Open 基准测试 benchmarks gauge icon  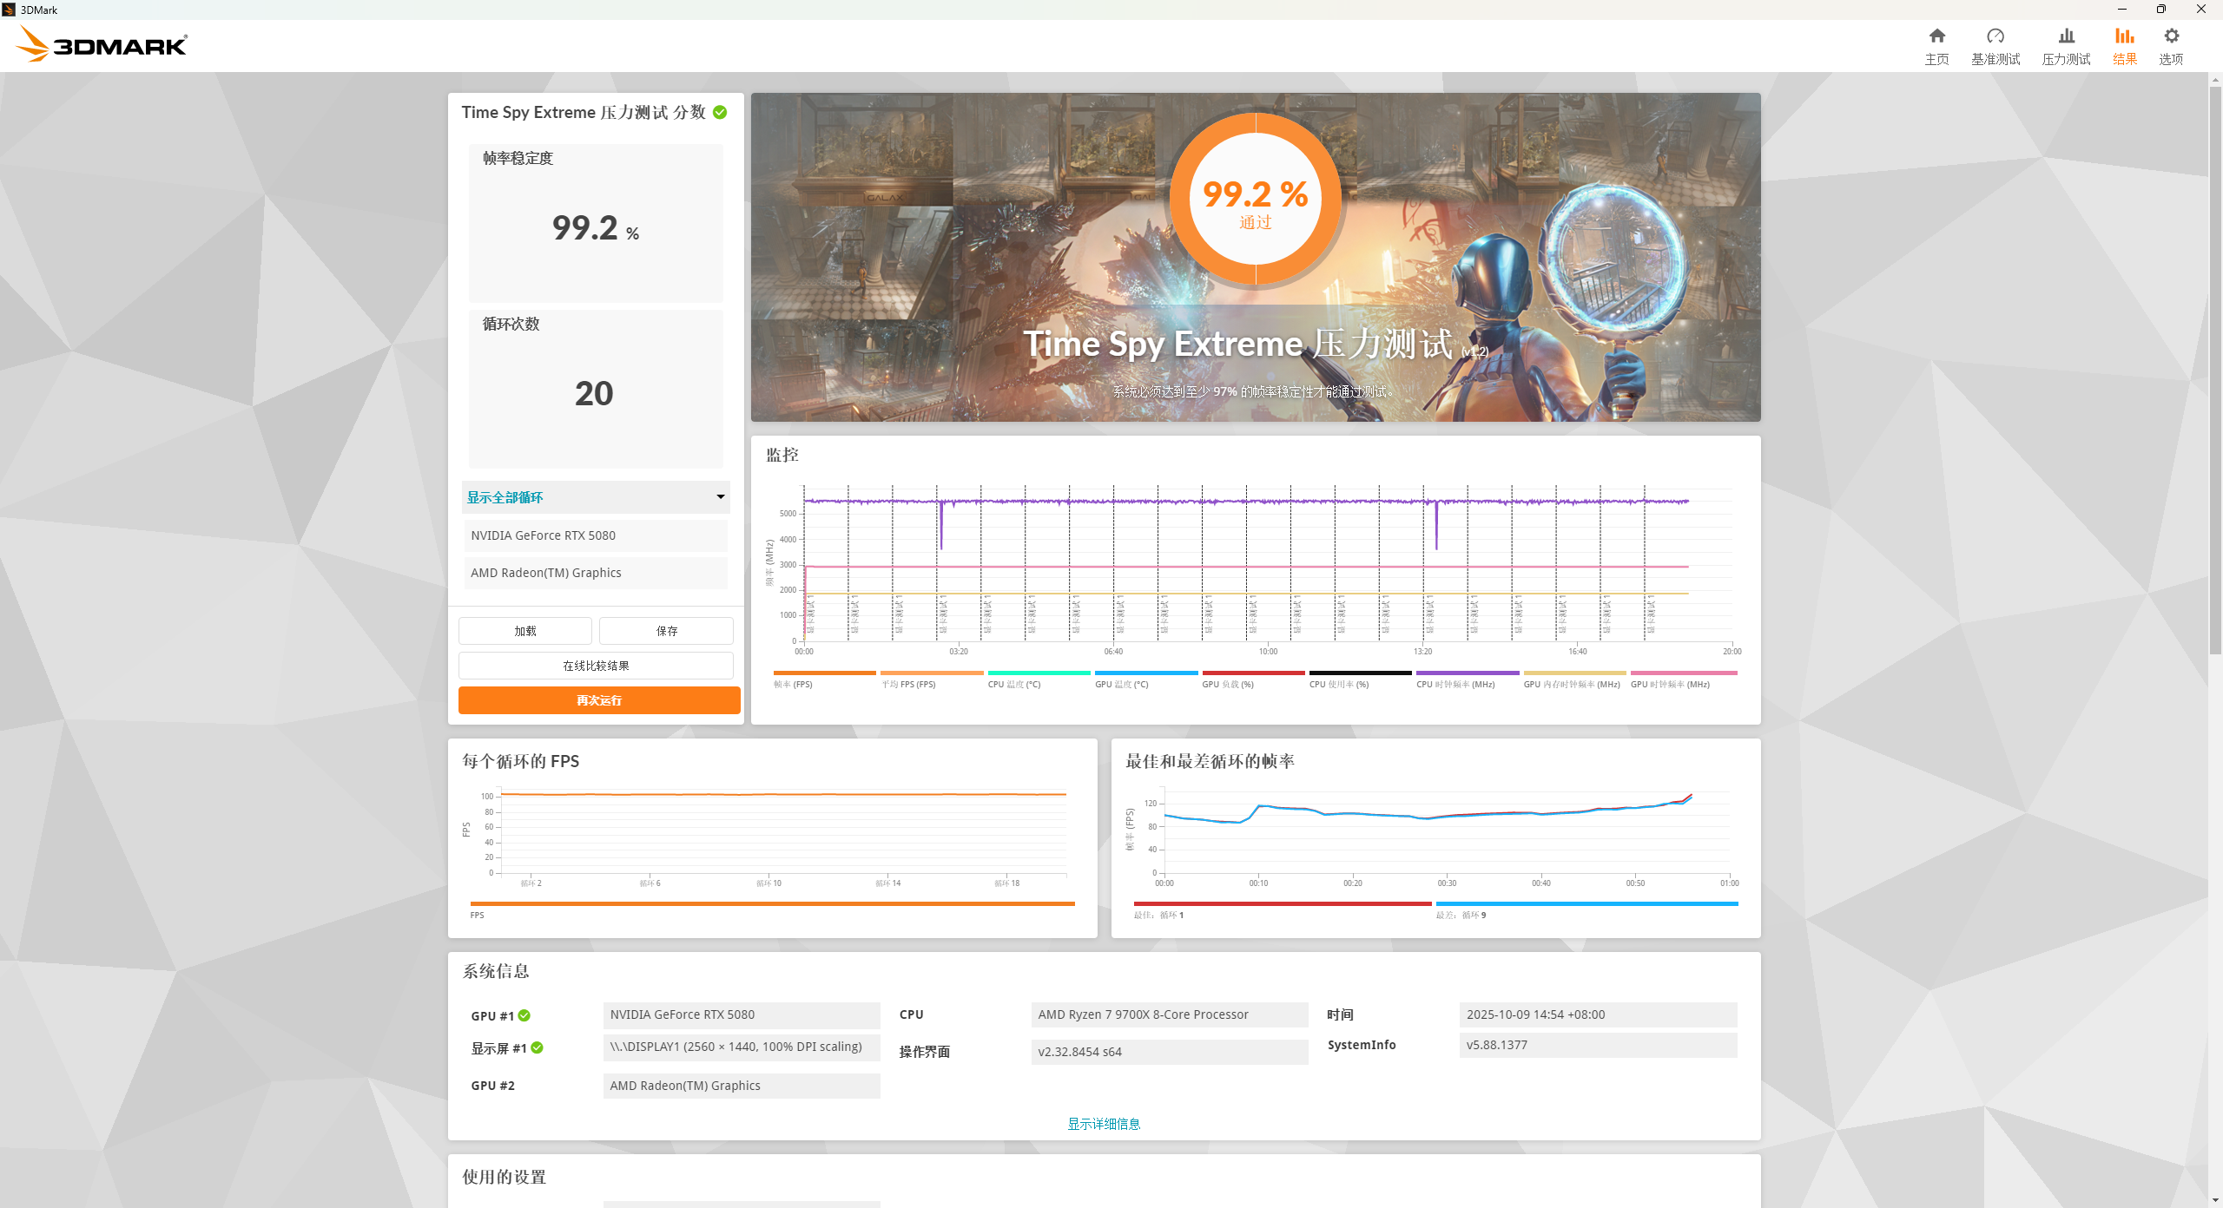pos(1995,36)
